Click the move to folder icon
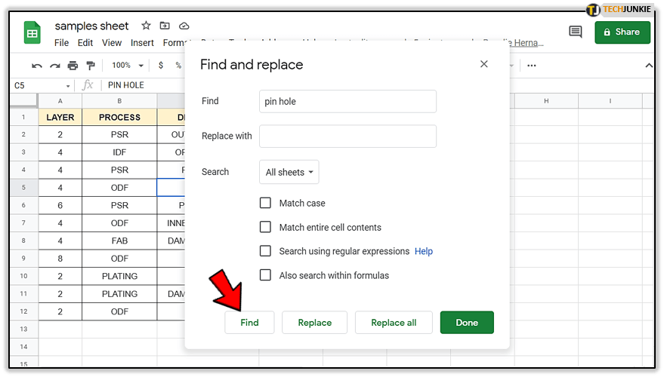Image resolution: width=664 pixels, height=377 pixels. click(165, 26)
